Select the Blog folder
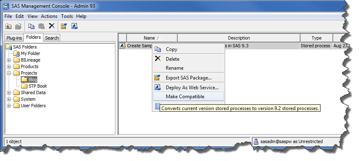Screen dimensions: 359x161 33,79
